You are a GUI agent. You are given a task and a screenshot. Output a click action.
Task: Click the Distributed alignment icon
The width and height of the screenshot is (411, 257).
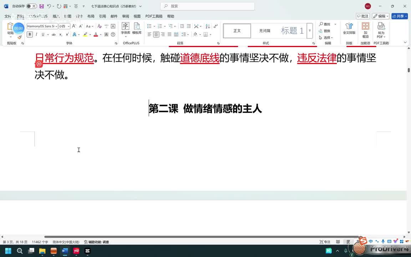[176, 34]
